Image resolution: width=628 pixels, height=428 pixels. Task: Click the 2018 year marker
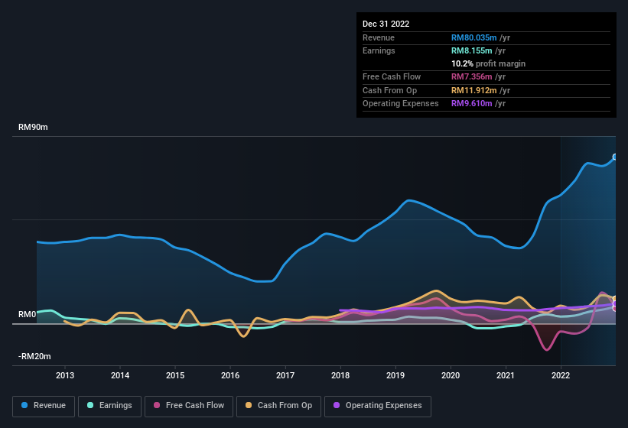340,375
